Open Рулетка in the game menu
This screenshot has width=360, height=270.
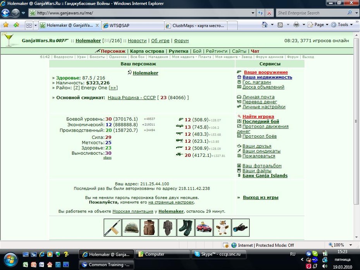(x=178, y=51)
